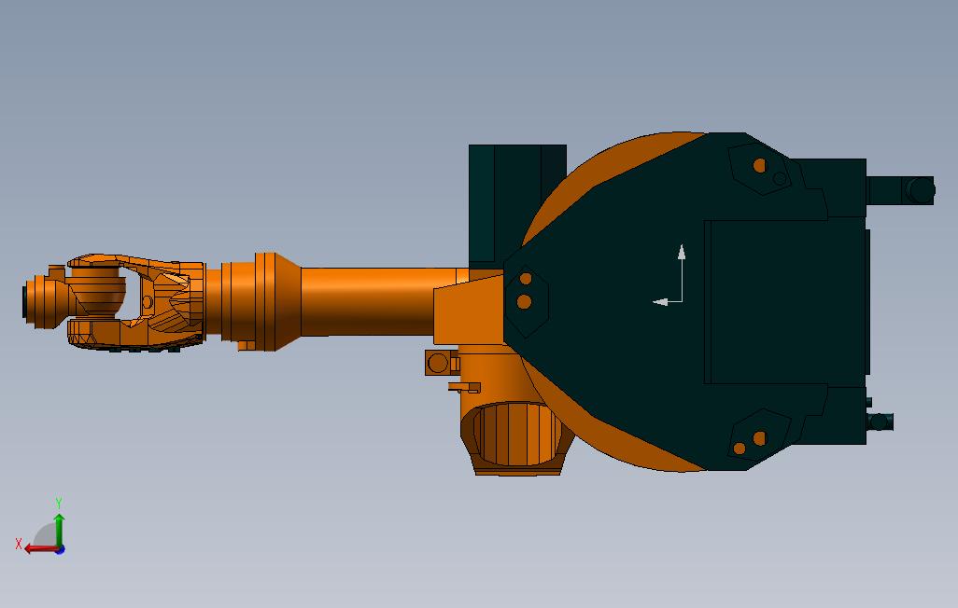This screenshot has height=608, width=958.
Task: Select the small connector at bottom right
Action: click(x=881, y=421)
